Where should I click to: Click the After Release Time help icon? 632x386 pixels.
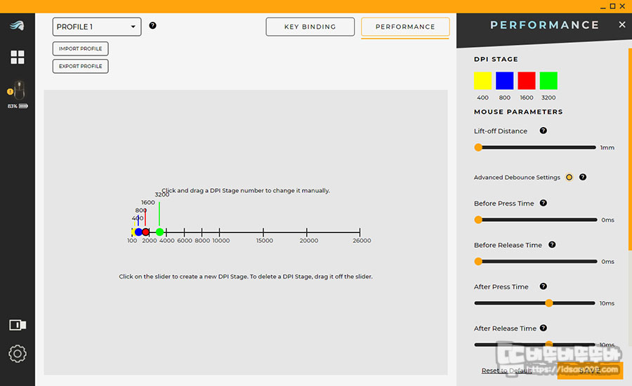544,328
